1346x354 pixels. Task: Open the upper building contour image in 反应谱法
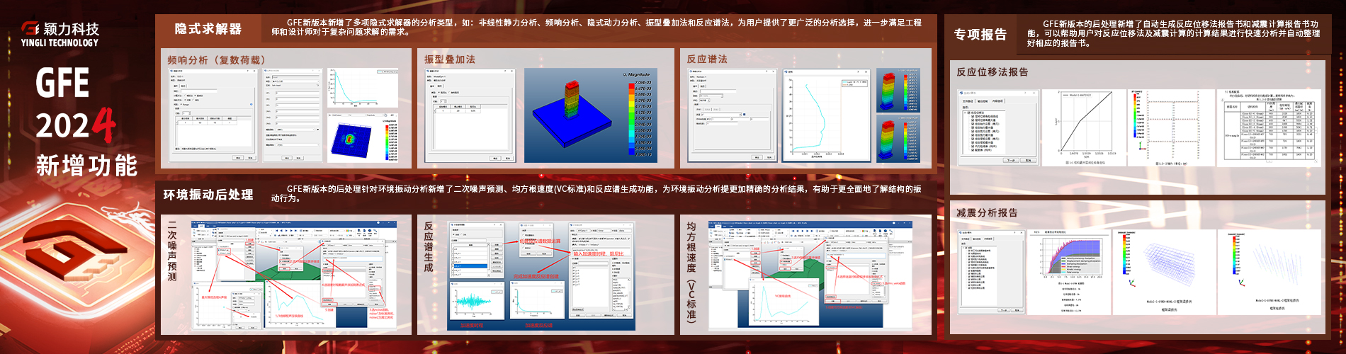click(x=898, y=91)
